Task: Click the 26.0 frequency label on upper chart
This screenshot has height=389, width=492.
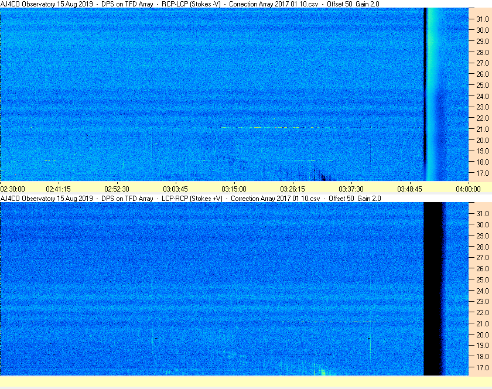Action: (483, 74)
